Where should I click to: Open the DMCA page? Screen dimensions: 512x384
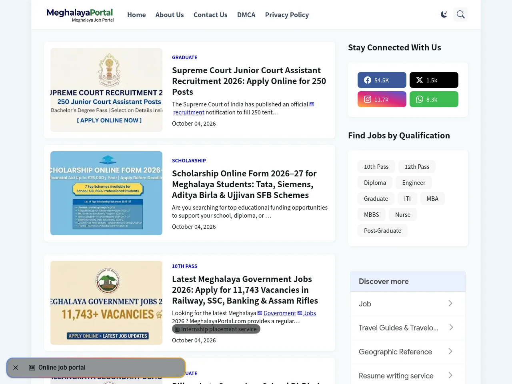click(x=246, y=15)
